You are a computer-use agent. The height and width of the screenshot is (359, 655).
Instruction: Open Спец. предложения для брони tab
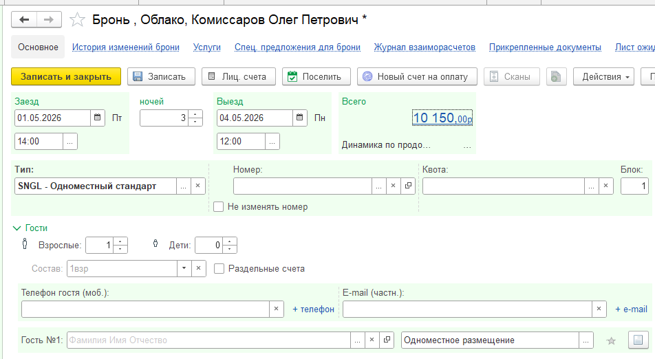[x=297, y=47]
